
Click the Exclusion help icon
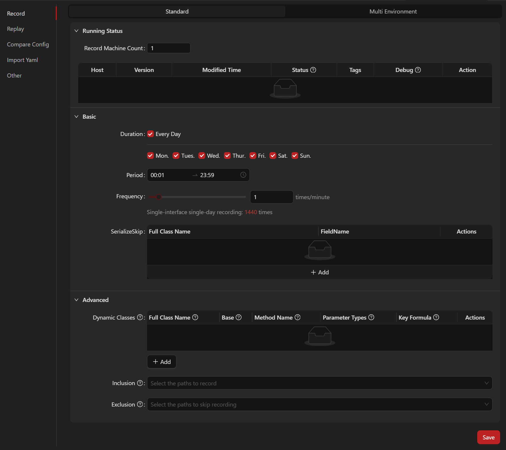[140, 404]
